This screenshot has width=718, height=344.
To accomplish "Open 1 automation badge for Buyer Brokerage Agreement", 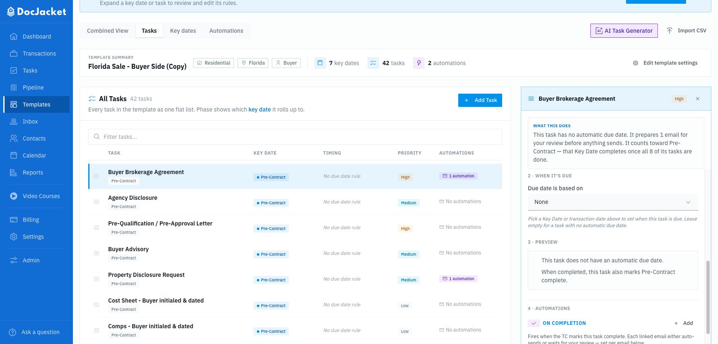I will [x=458, y=176].
